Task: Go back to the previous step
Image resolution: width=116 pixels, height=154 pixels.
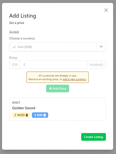Action: pyautogui.click(x=14, y=32)
